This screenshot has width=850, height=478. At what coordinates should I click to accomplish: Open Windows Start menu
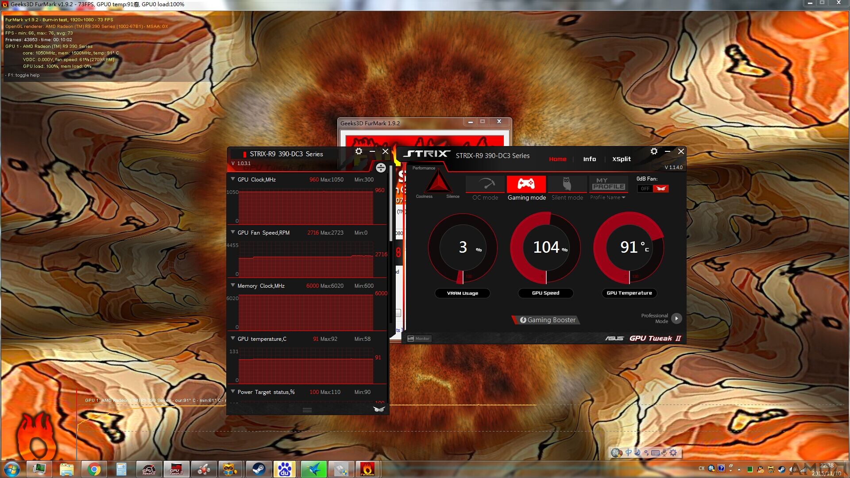pos(12,469)
